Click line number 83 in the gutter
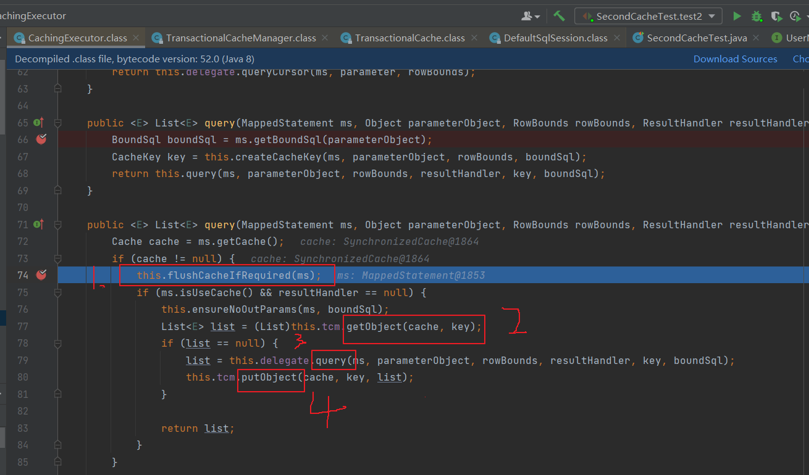The width and height of the screenshot is (809, 475). tap(22, 428)
